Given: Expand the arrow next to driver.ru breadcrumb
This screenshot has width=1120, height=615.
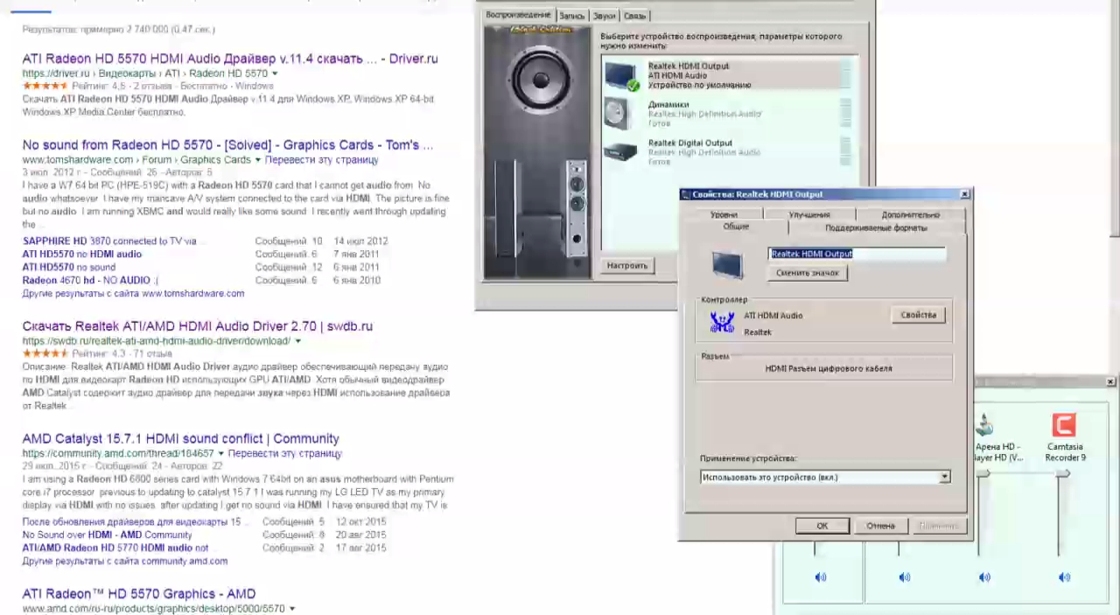Looking at the screenshot, I should tap(274, 73).
